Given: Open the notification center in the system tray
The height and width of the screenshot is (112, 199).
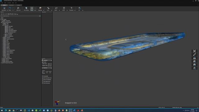Looking at the screenshot, I should pos(197,110).
